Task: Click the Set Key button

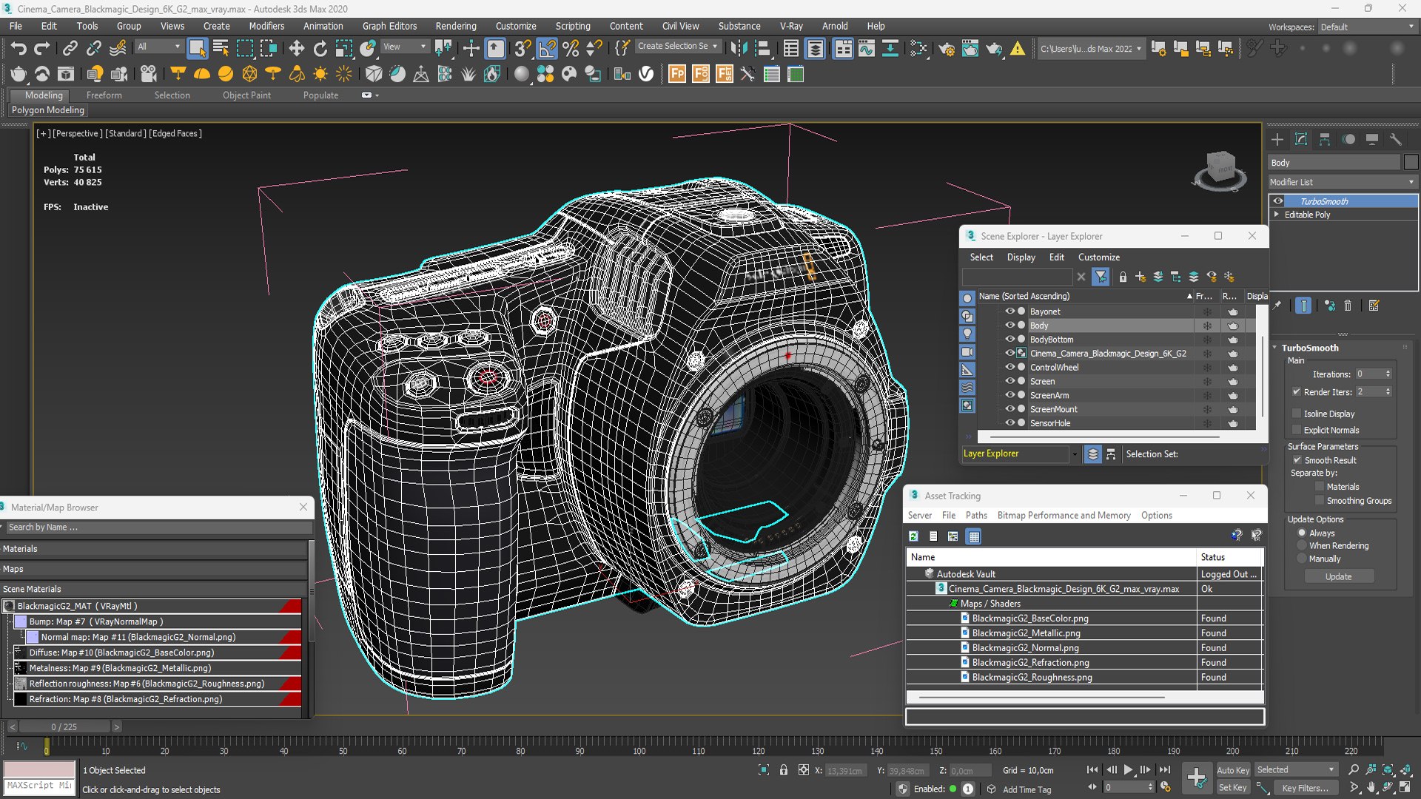Action: pos(1232,788)
